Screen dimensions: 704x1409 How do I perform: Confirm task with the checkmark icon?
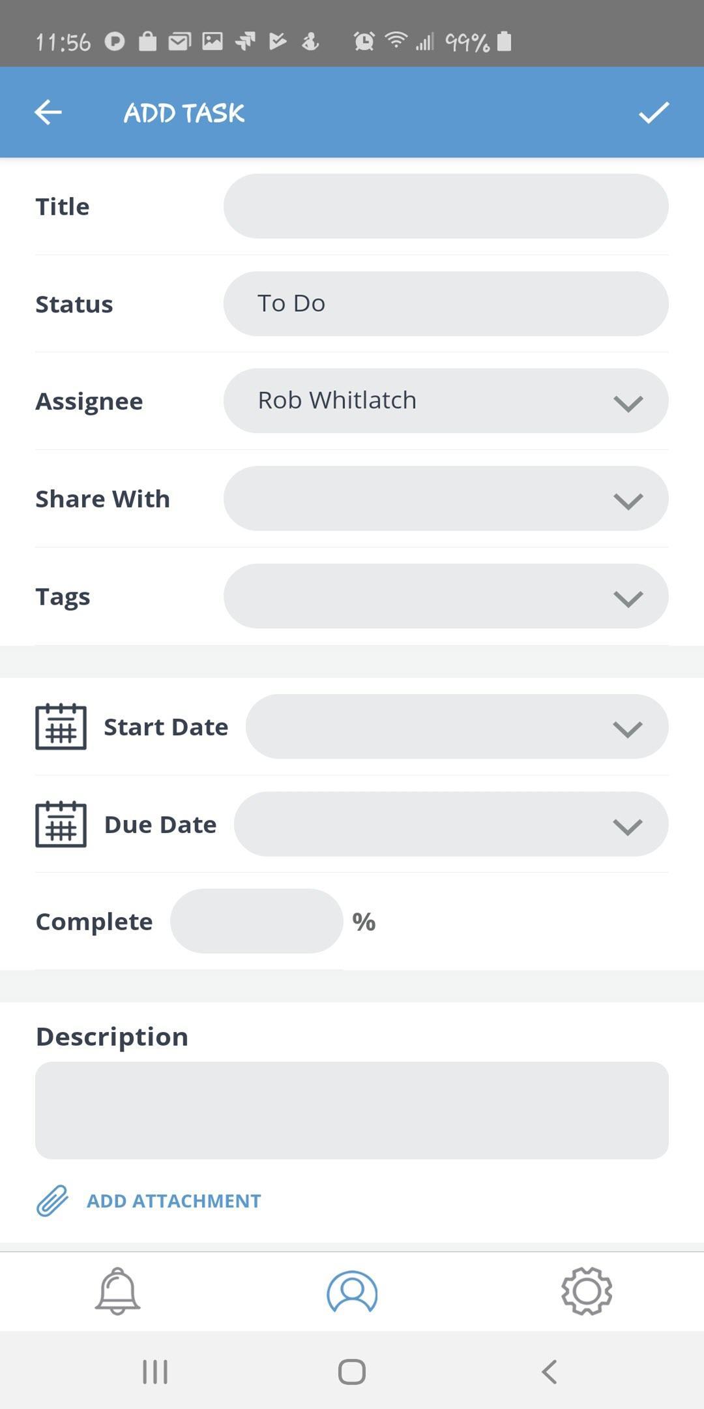654,112
